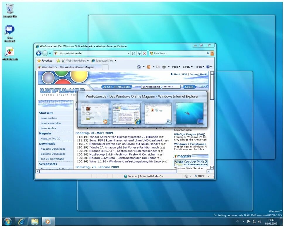
Task: Open the Windows Start orb
Action: click(x=7, y=221)
